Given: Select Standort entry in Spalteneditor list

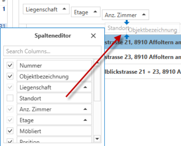Looking at the screenshot, I should (54, 98).
